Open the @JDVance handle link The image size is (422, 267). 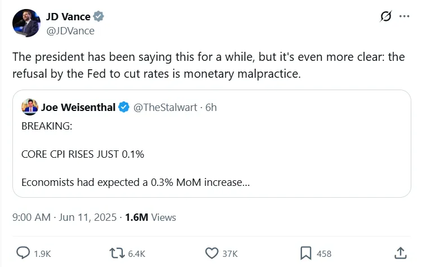pyautogui.click(x=70, y=30)
